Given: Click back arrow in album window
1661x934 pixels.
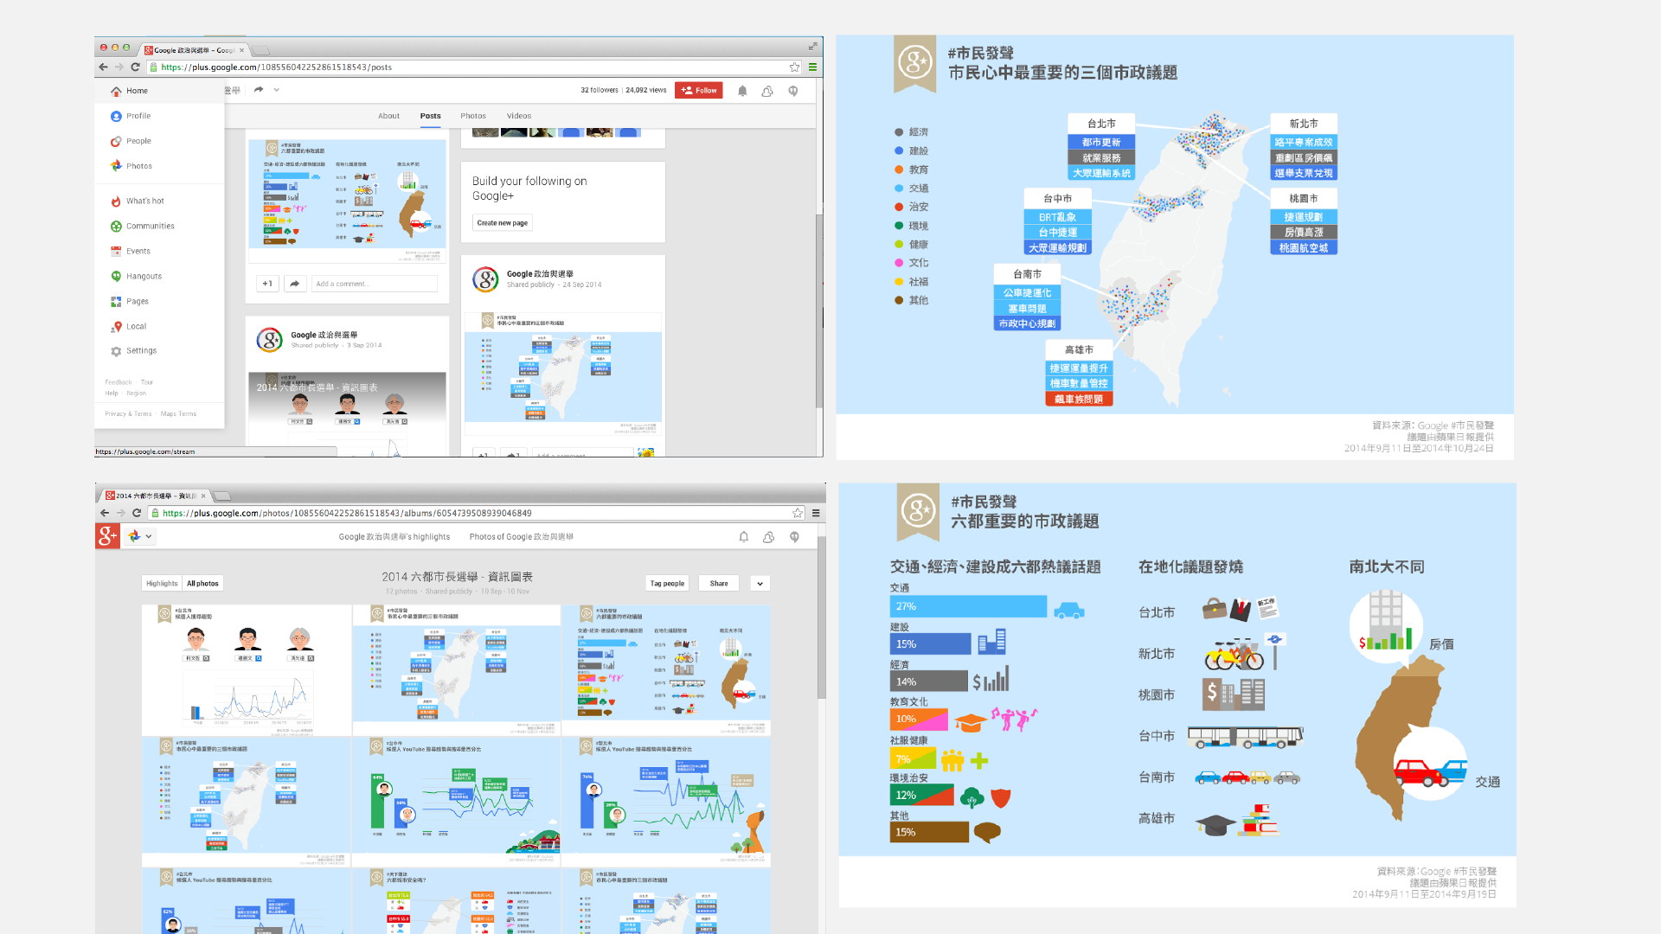Looking at the screenshot, I should pos(105,513).
